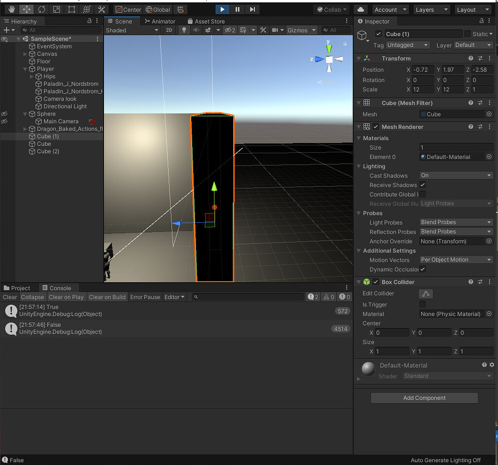
Task: Click the Add Component button
Action: (x=424, y=398)
